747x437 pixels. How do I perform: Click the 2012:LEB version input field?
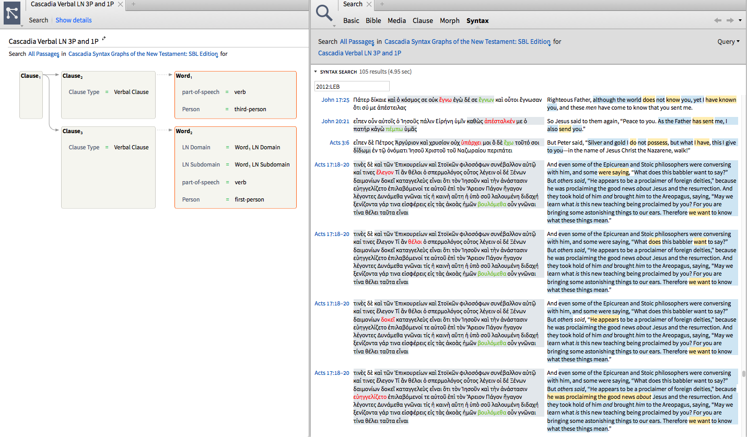352,86
